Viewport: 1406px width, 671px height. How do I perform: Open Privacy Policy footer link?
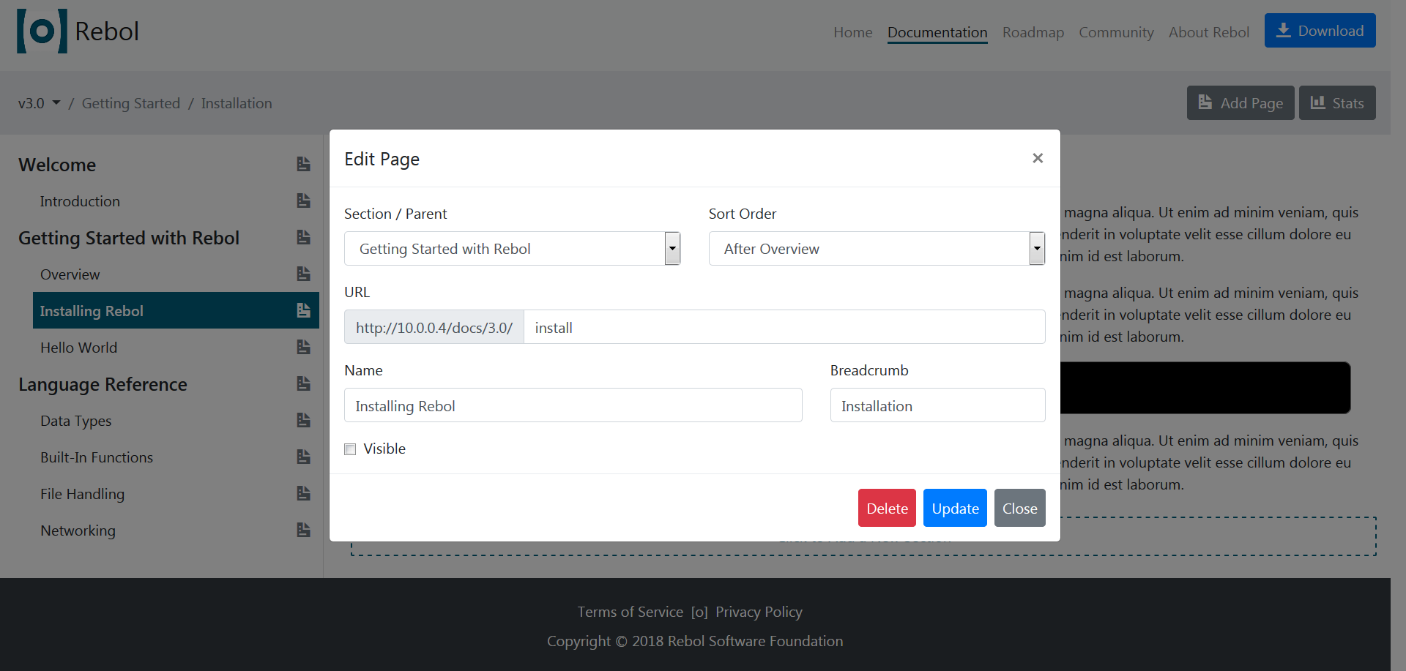click(x=759, y=612)
